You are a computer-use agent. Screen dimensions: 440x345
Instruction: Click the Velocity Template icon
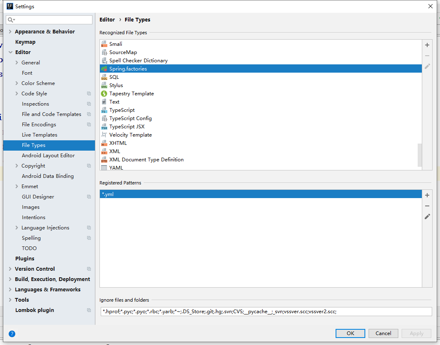click(104, 135)
